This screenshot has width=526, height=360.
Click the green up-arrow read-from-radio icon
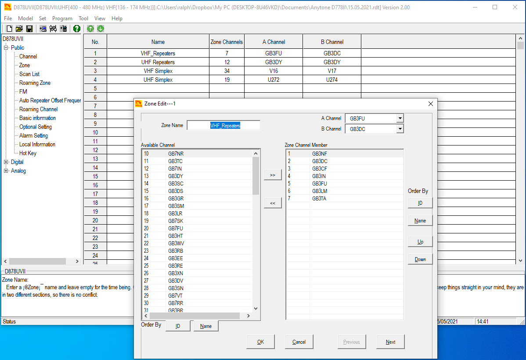(x=90, y=28)
